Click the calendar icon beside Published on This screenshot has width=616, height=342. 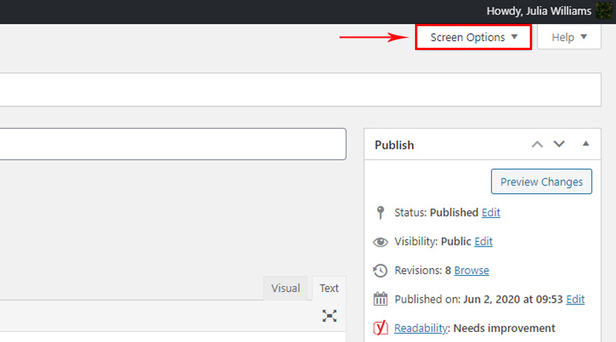click(x=380, y=299)
